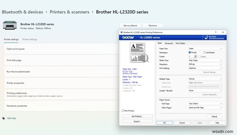Go to the Printers & scanners breadcrumb
The image size is (237, 135).
click(69, 12)
